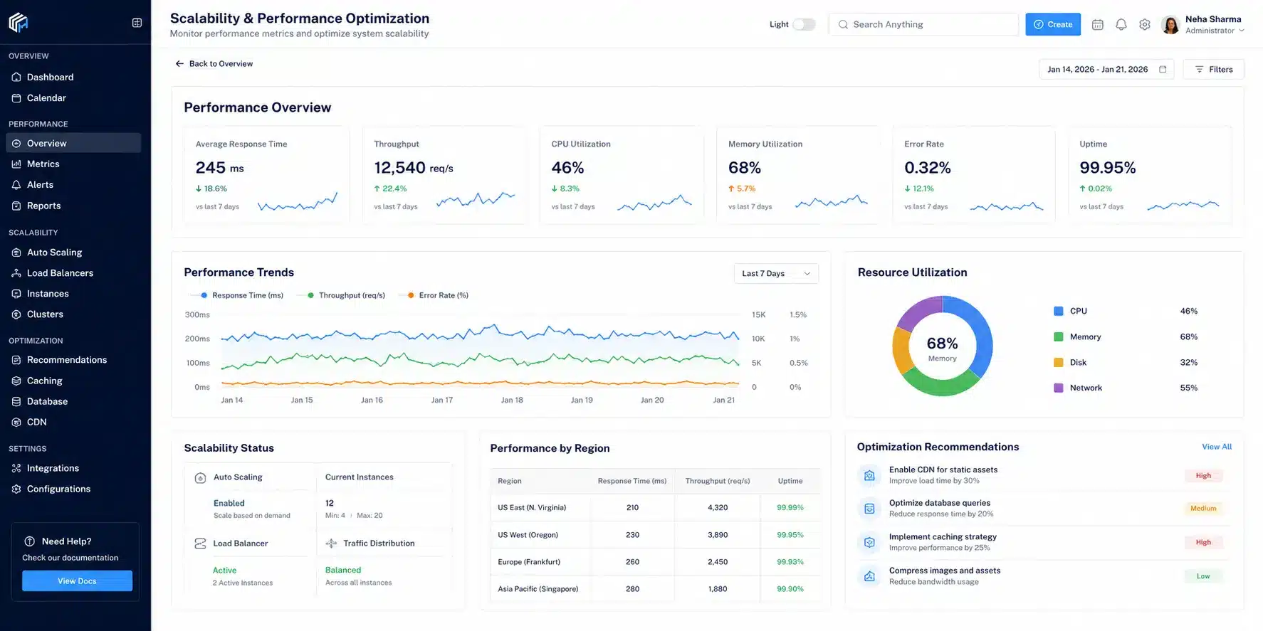Click Asia Pacific (Singapore) region cell
The height and width of the screenshot is (631, 1263).
click(x=538, y=589)
